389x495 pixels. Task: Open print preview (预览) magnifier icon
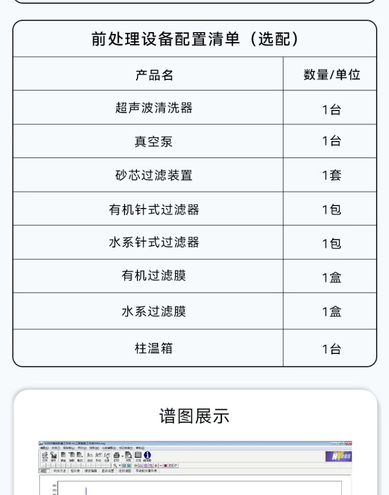(x=128, y=456)
